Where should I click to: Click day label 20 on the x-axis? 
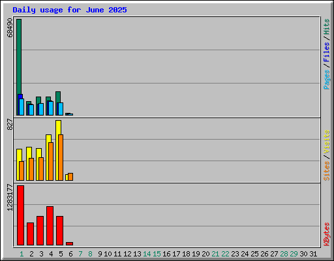205,254
